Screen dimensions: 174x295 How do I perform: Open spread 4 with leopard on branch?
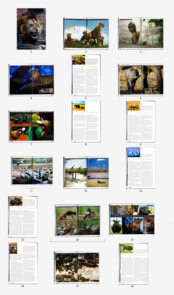[31, 80]
